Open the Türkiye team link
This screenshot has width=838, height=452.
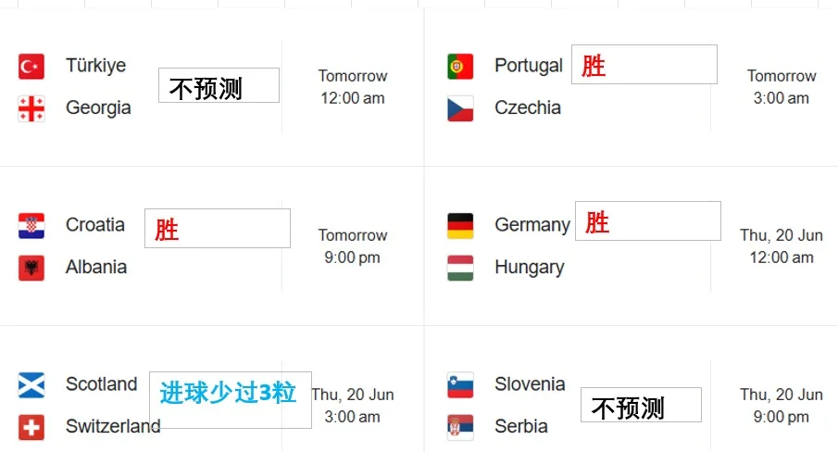tap(95, 66)
